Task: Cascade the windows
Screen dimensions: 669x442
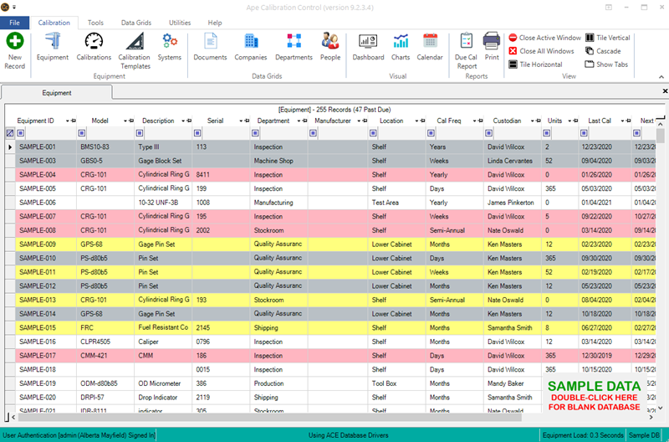Action: tap(603, 51)
